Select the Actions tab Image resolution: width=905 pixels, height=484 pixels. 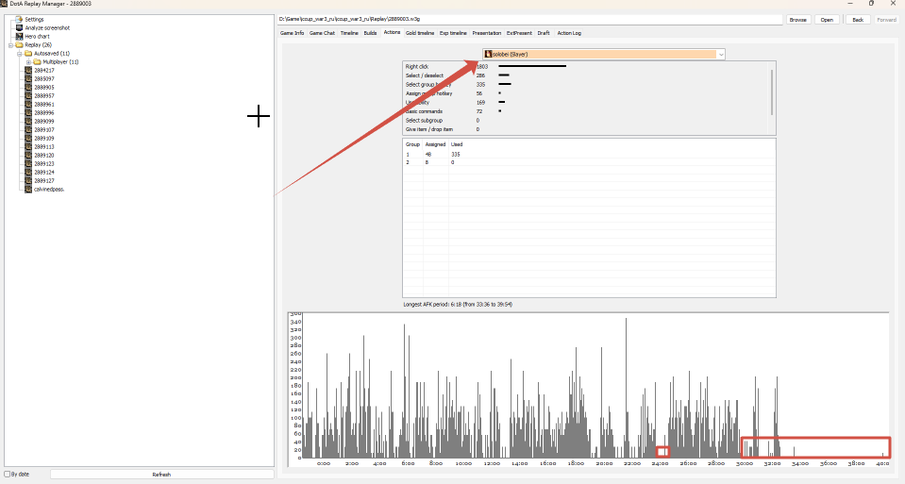pyautogui.click(x=392, y=32)
